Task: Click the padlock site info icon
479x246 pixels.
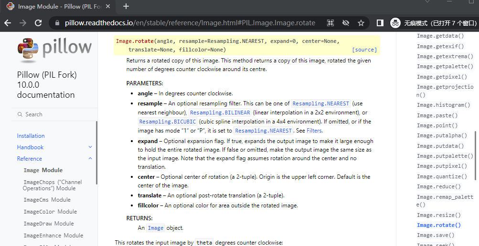Action: (57, 23)
